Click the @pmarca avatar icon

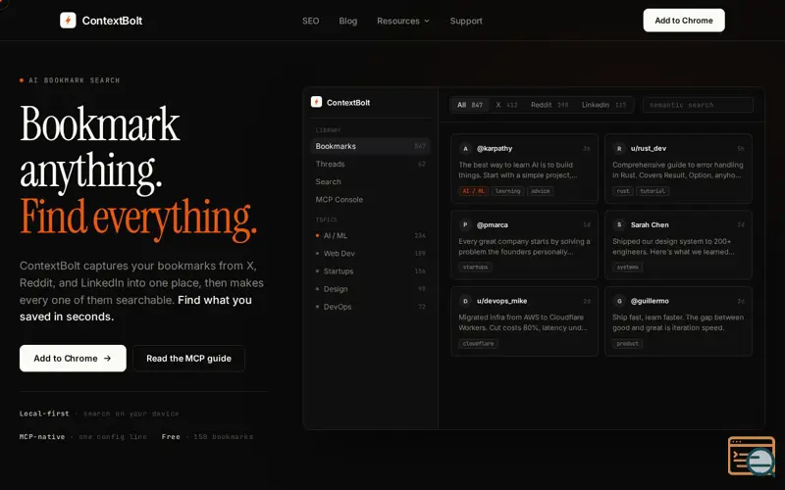[x=465, y=225]
